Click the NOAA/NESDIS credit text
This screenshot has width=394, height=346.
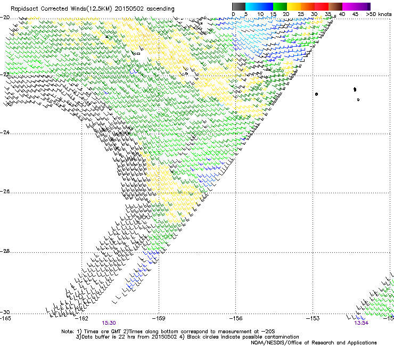314,343
